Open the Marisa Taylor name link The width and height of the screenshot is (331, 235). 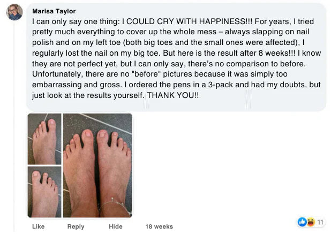point(54,11)
